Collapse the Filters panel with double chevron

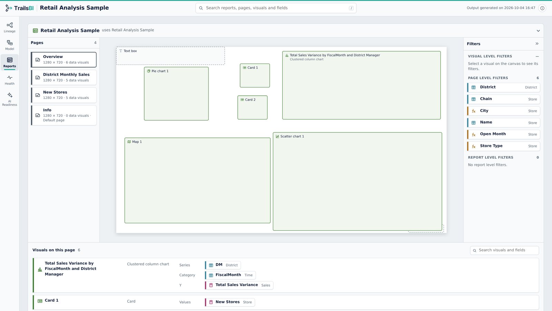point(537,44)
